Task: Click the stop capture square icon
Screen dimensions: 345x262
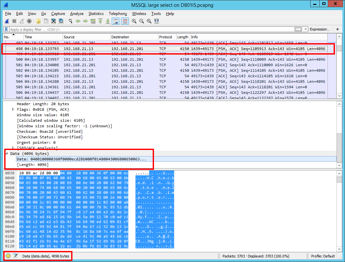Action: click(14, 21)
